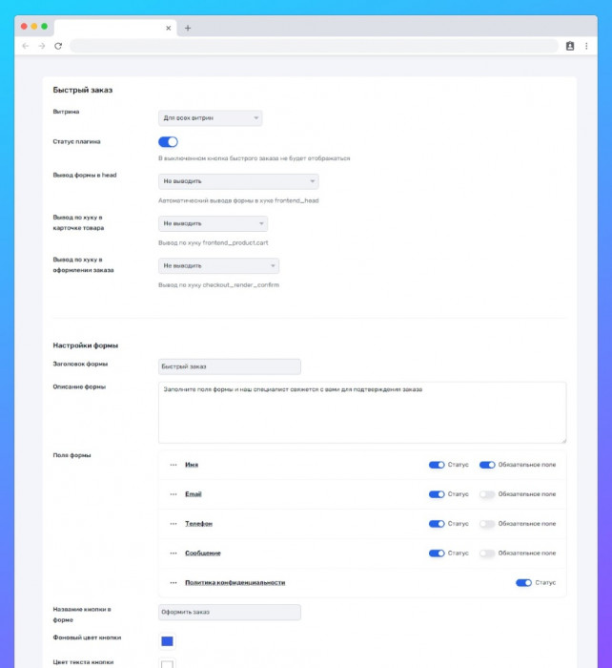Reload the page with refresh icon
Image resolution: width=612 pixels, height=668 pixels.
click(58, 46)
